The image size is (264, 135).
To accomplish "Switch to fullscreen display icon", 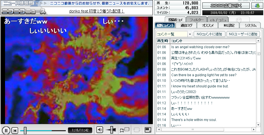I will click(148, 130).
